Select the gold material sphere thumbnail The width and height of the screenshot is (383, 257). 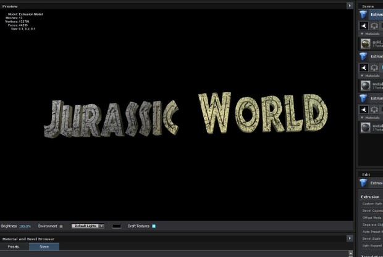[366, 44]
